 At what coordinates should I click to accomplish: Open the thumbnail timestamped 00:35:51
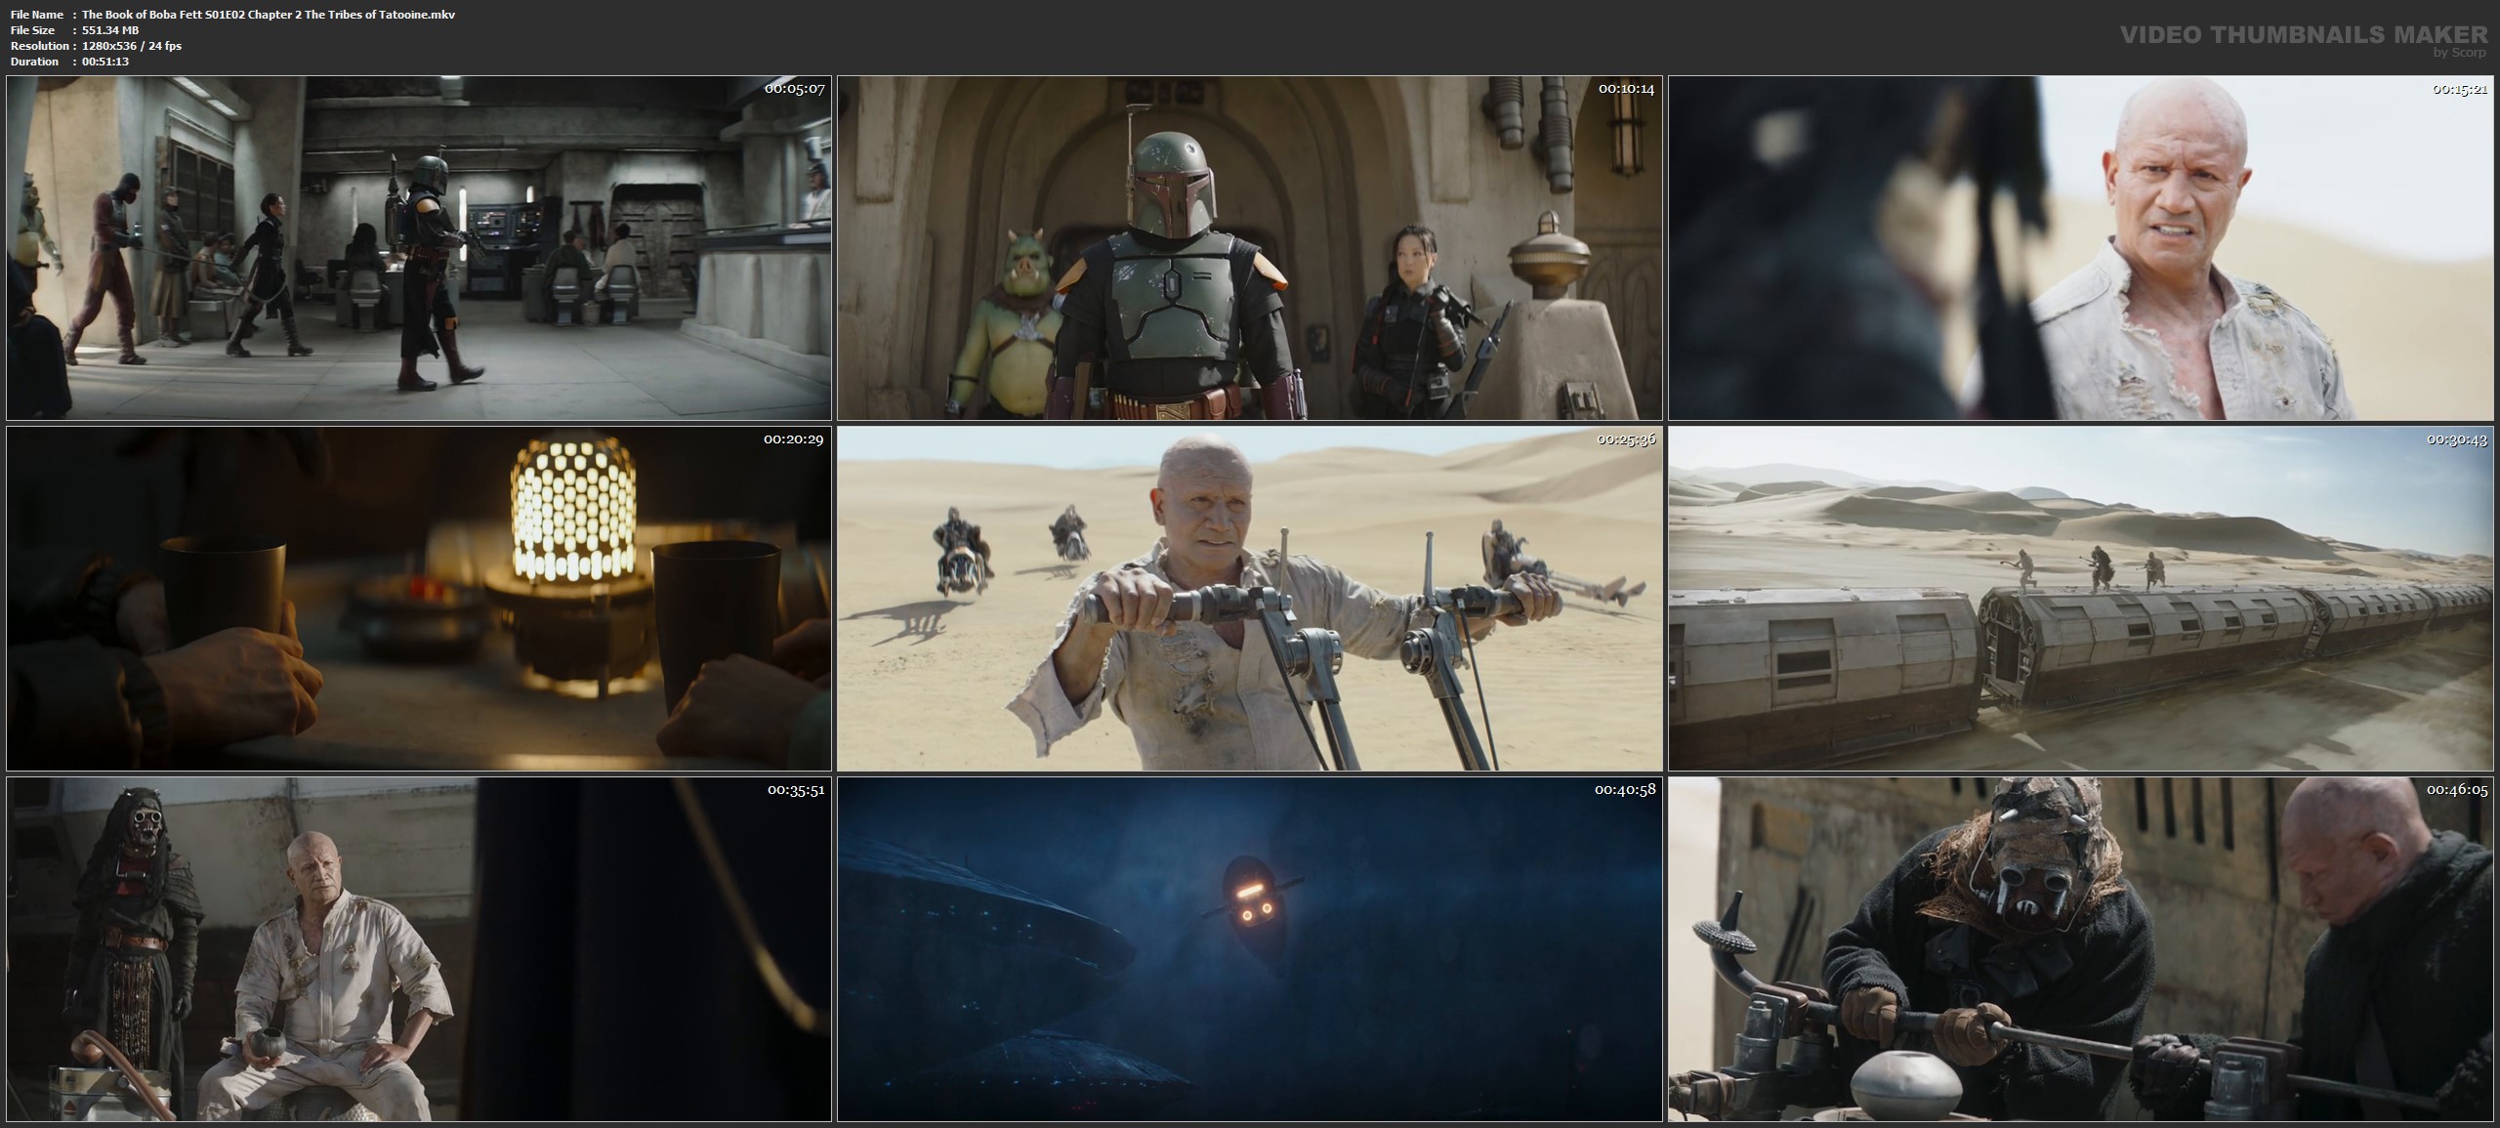click(418, 948)
